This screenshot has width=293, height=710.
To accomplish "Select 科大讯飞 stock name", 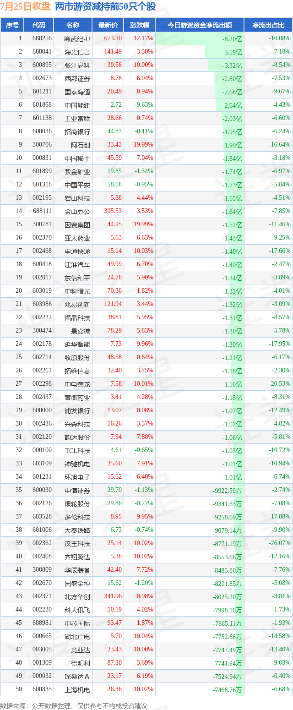I will point(77,610).
